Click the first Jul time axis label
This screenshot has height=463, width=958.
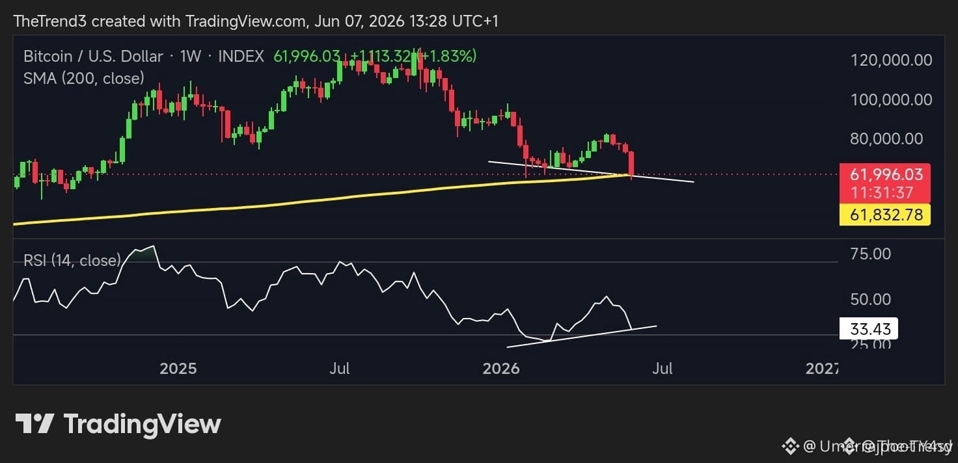[339, 369]
